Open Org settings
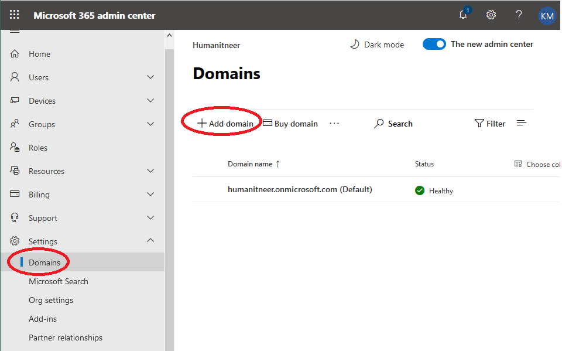The image size is (562, 351). 51,300
